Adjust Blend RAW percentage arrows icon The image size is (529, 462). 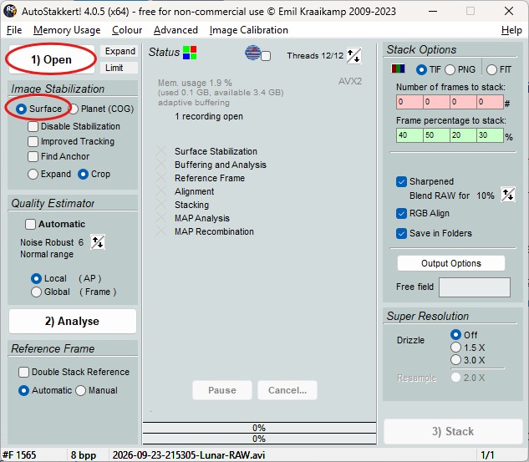508,195
